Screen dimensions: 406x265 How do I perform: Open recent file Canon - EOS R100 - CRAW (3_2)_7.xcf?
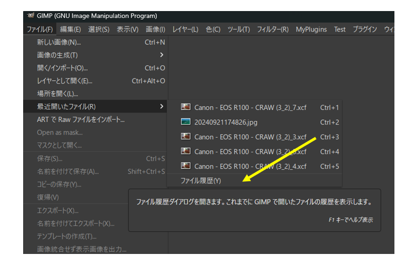pos(255,107)
